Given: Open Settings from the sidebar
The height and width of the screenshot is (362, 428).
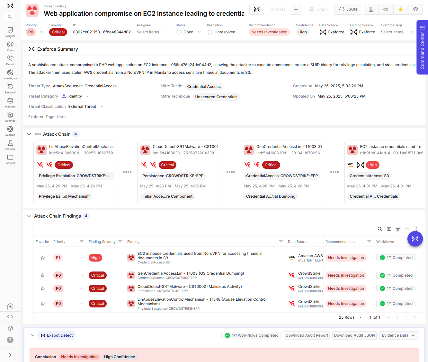Looking at the screenshot, I should (10, 116).
